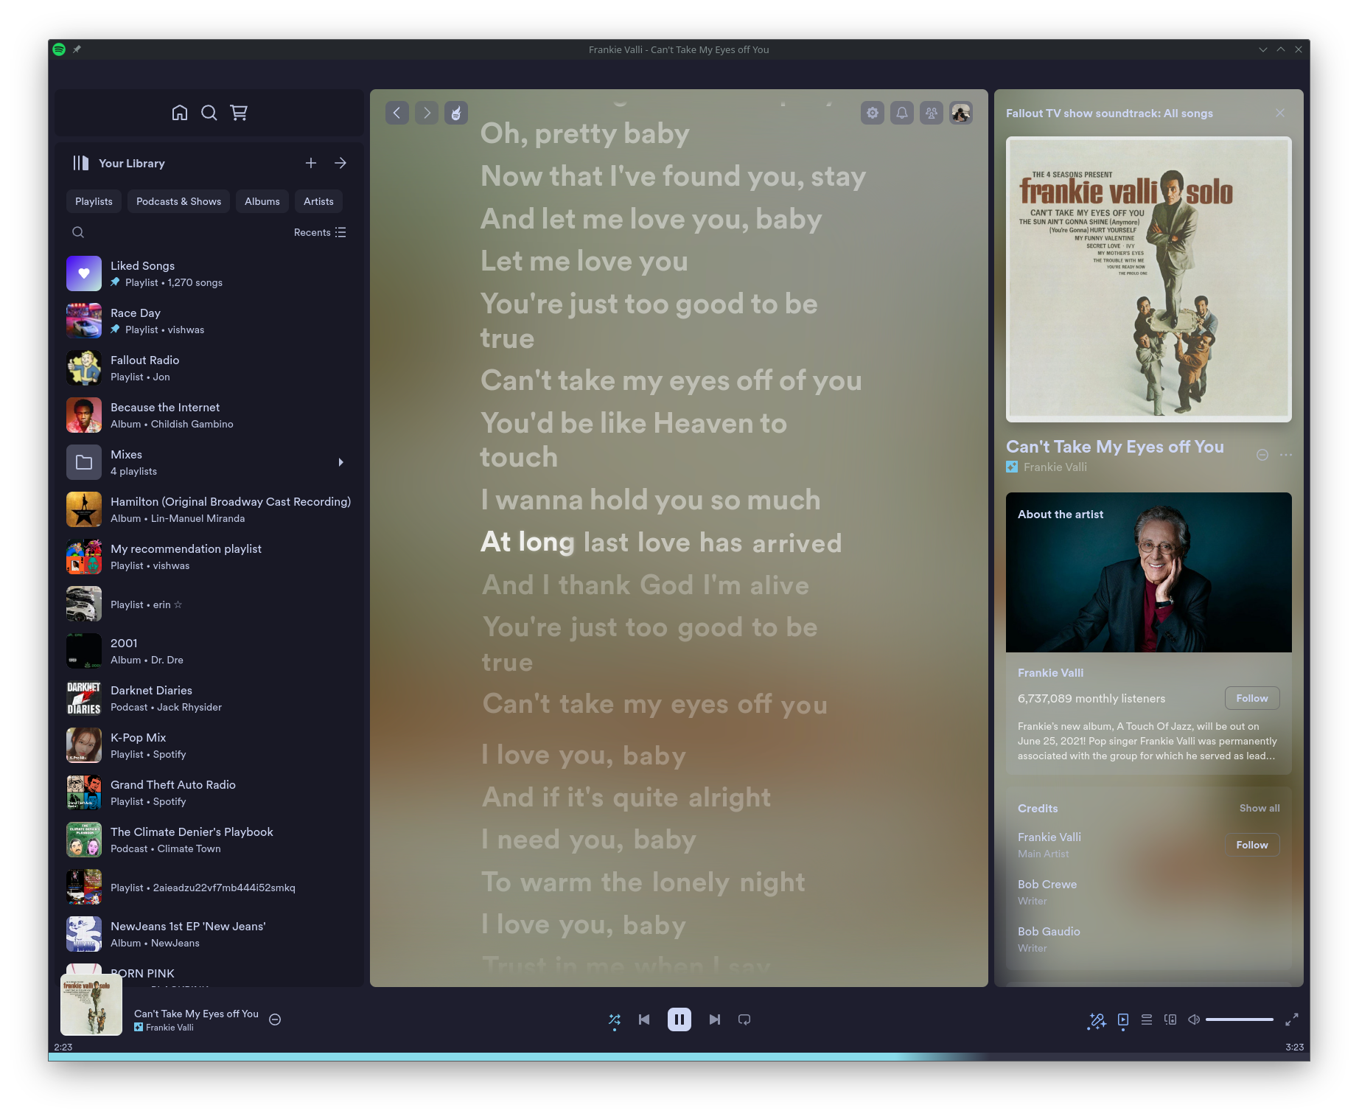Image resolution: width=1359 pixels, height=1119 pixels.
Task: Open Fallout TV show soundtrack link
Action: click(1109, 114)
